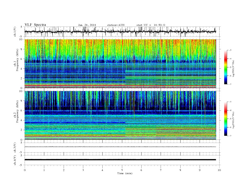Screen dimensions: 247x191
Task: Click the "-3" tick on ch.1 colorbar
Action: [x=230, y=50]
